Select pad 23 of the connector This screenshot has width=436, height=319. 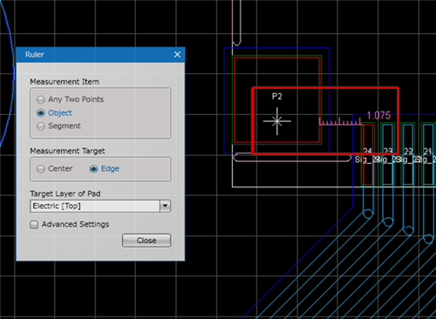click(x=388, y=154)
